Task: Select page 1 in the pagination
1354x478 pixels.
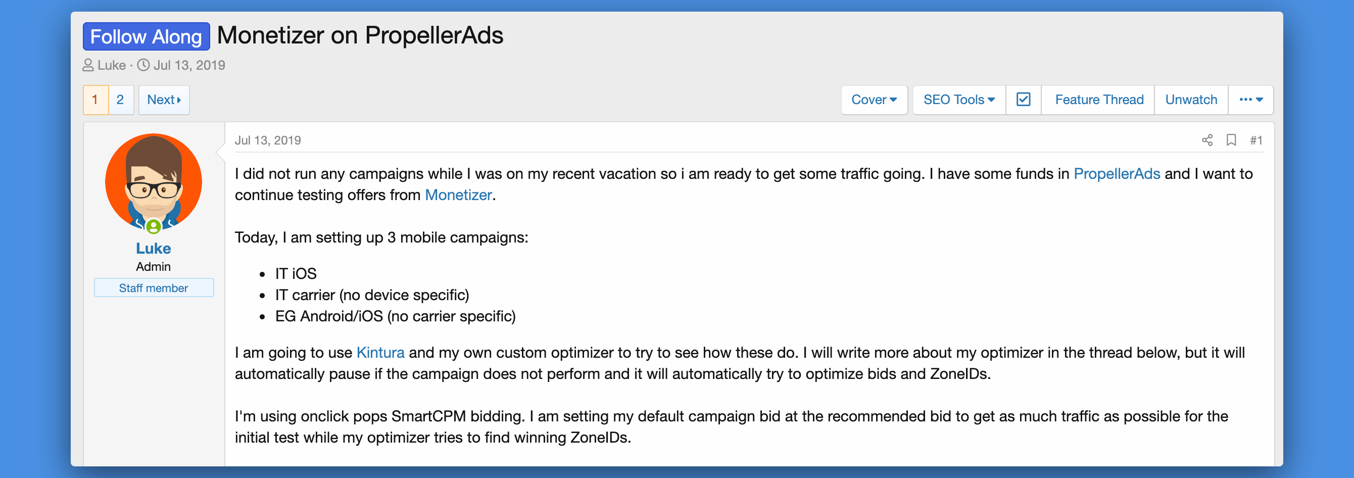Action: pyautogui.click(x=95, y=100)
